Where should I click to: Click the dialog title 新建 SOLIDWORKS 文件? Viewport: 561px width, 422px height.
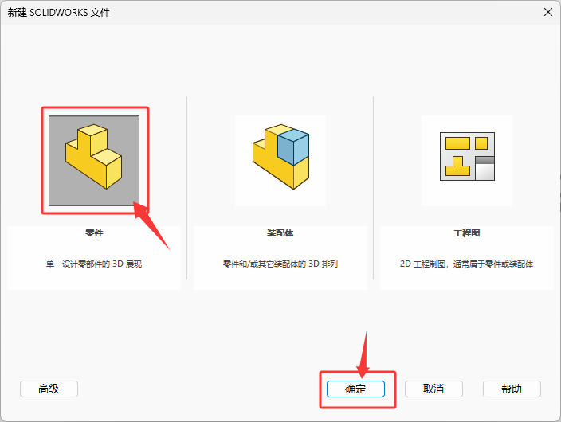(x=59, y=13)
